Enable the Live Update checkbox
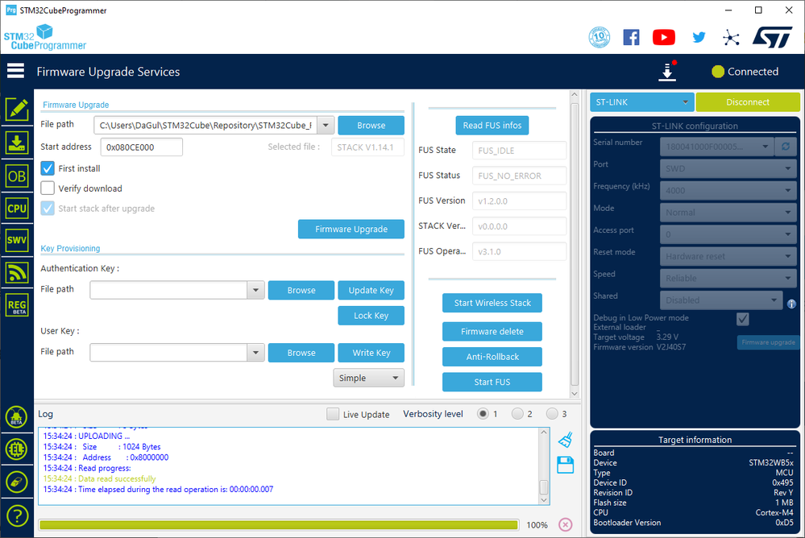This screenshot has height=538, width=805. pyautogui.click(x=333, y=414)
